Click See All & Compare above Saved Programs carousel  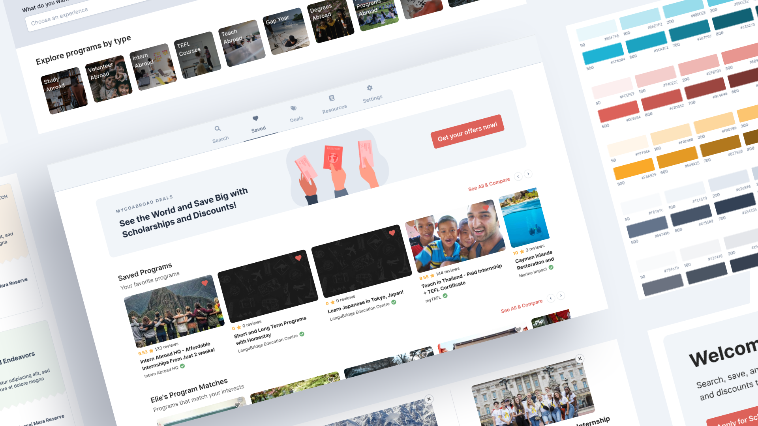[489, 184]
